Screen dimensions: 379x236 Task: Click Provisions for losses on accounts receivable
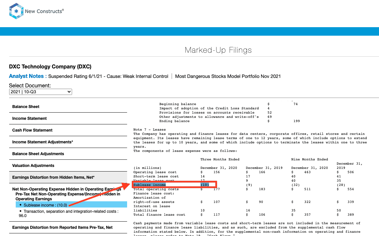click(207, 113)
